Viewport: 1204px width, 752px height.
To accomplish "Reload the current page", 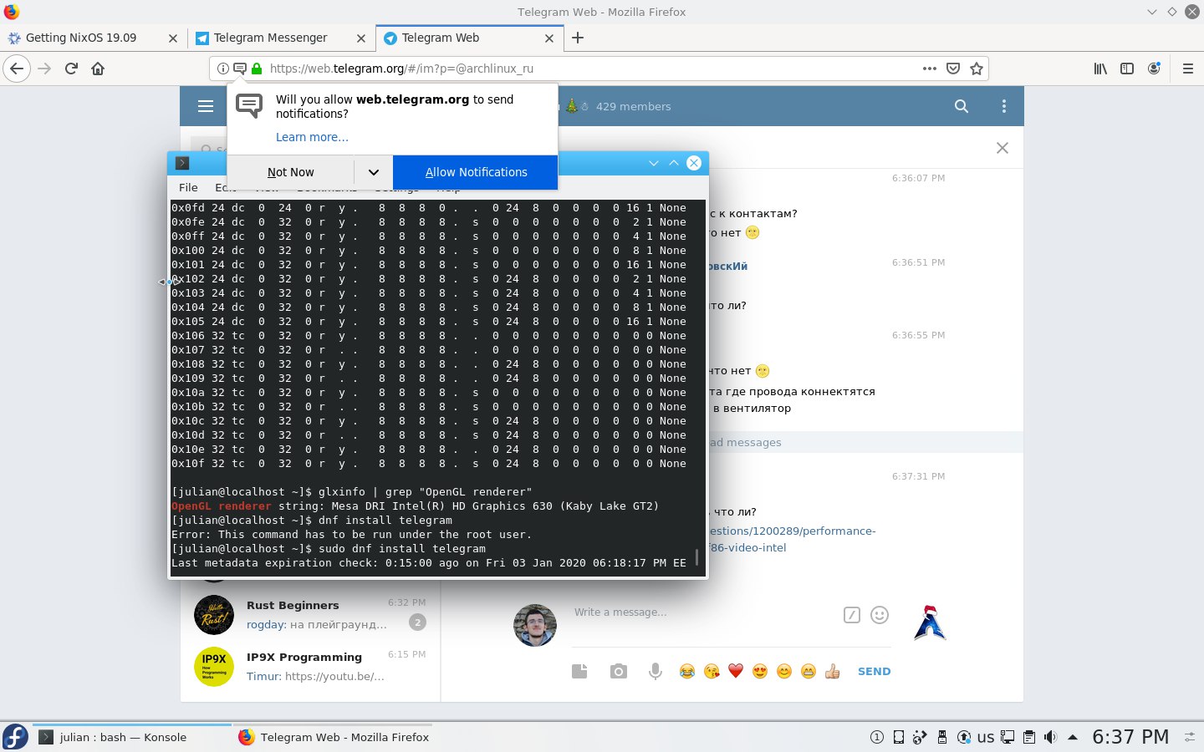I will [x=71, y=69].
